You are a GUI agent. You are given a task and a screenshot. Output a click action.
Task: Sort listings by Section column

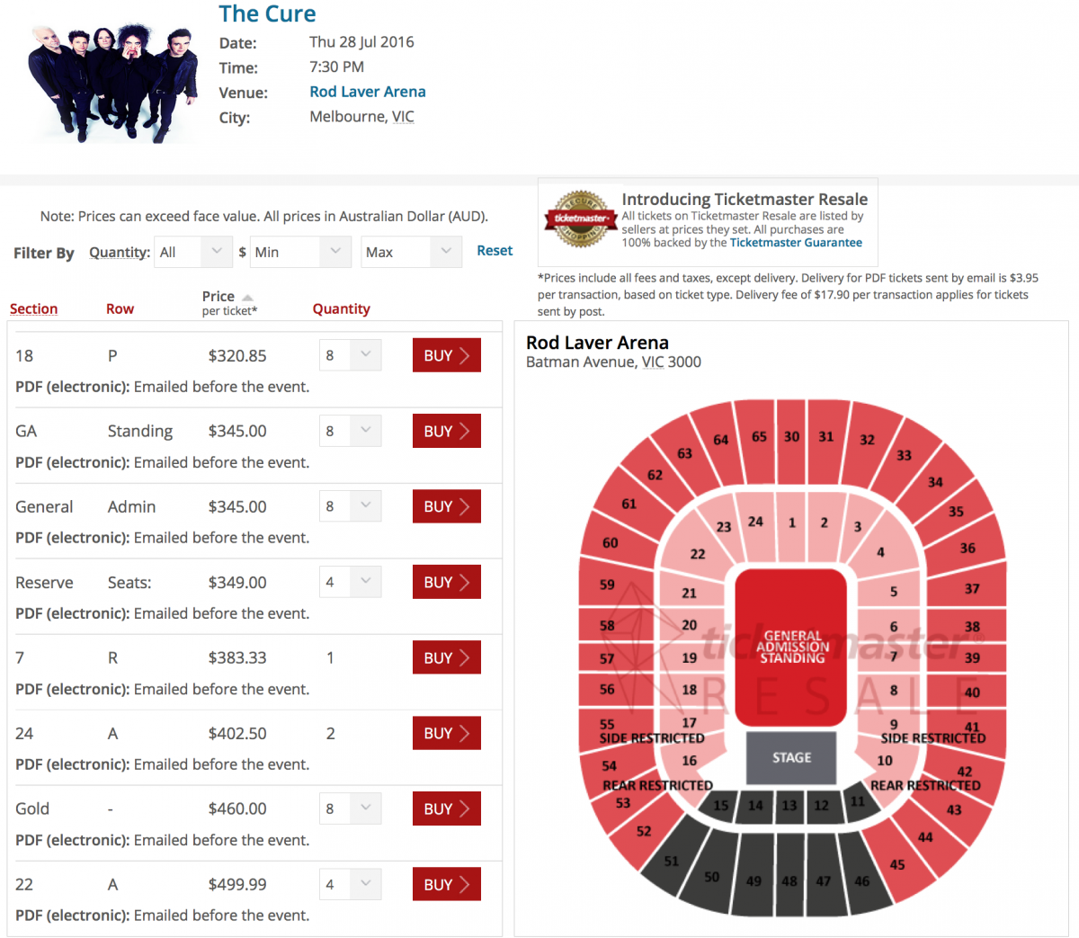33,309
